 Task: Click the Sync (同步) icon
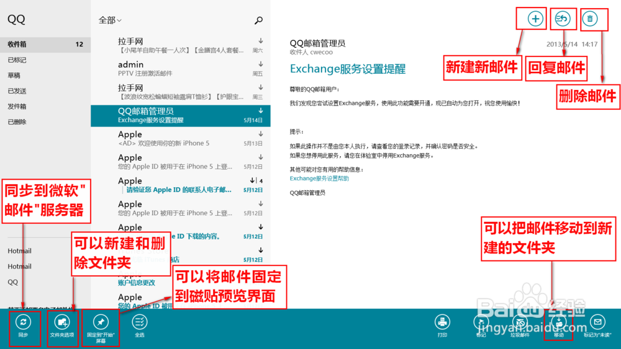pos(24,322)
